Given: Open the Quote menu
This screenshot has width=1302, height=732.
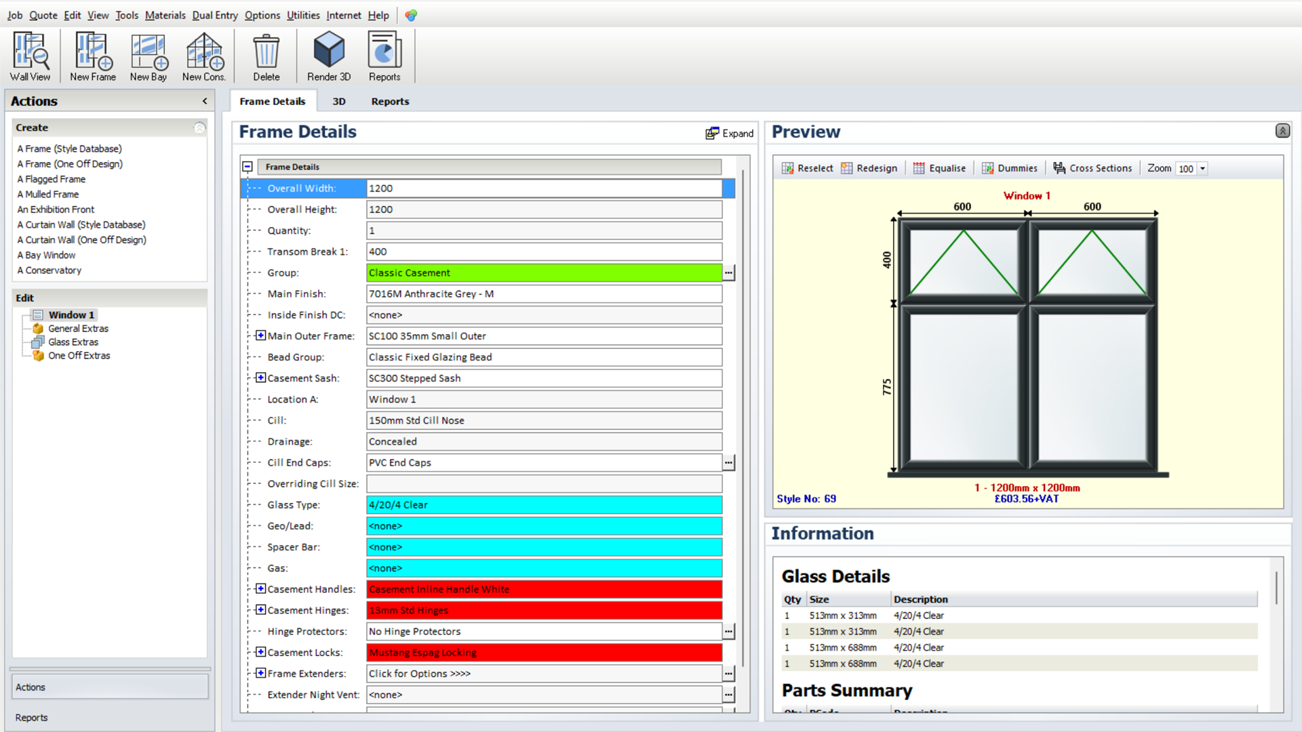Looking at the screenshot, I should coord(43,15).
